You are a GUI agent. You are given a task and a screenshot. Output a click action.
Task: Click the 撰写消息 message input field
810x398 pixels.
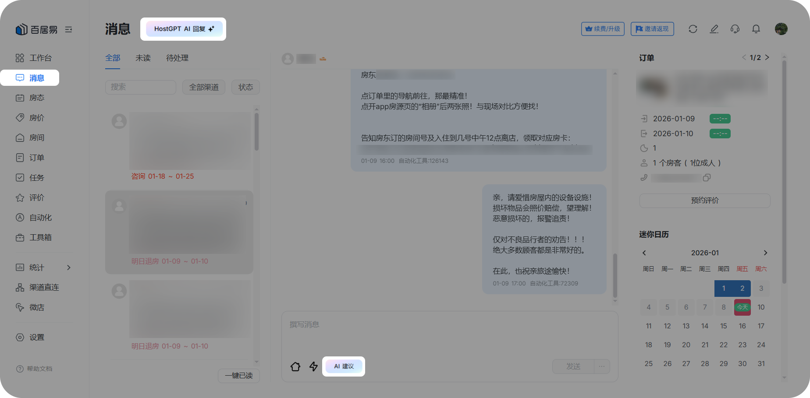coord(449,333)
